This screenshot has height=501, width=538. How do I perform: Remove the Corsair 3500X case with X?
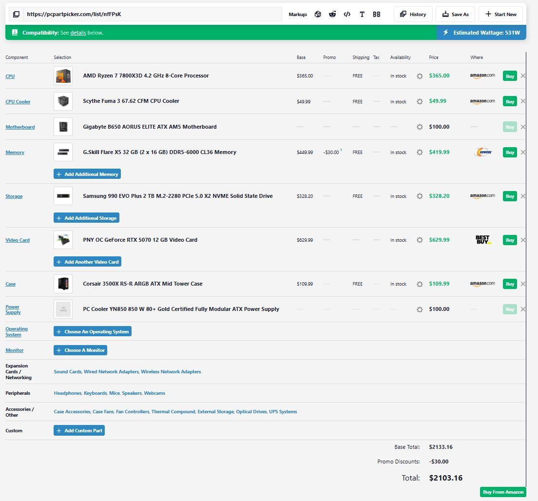point(523,284)
